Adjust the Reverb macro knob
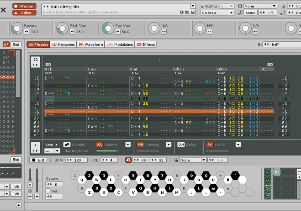Screen dimensions: 301x211 click(x=16, y=29)
